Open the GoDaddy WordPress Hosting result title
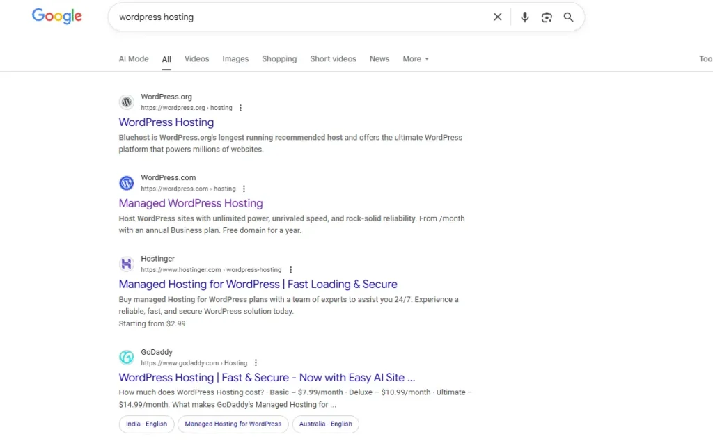Image resolution: width=713 pixels, height=448 pixels. coord(267,378)
